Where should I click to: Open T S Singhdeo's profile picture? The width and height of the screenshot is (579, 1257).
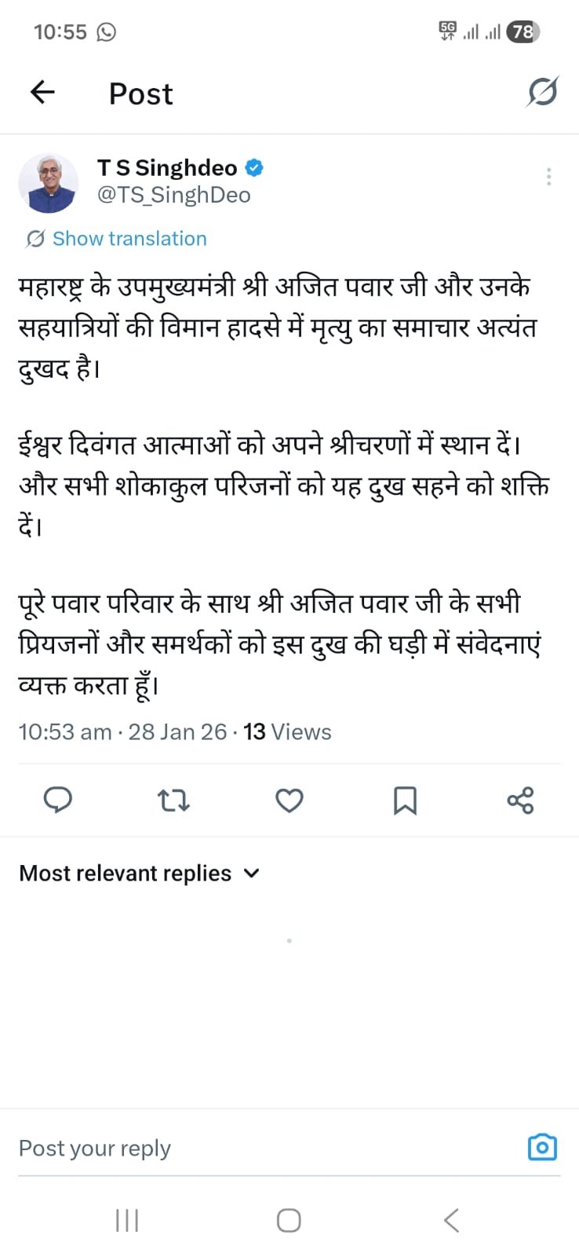point(49,184)
